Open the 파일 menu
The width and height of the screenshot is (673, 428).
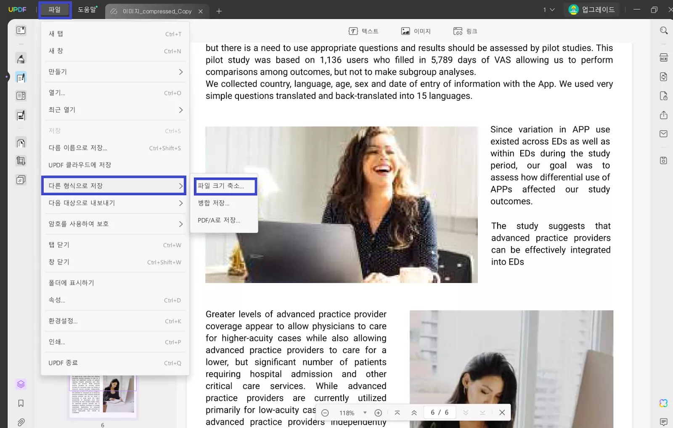(55, 10)
